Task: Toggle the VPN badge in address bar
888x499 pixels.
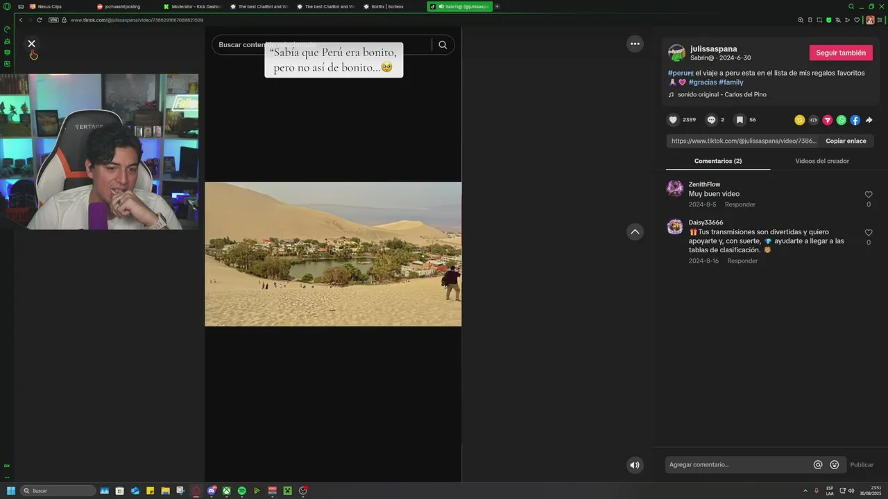Action: pyautogui.click(x=53, y=20)
